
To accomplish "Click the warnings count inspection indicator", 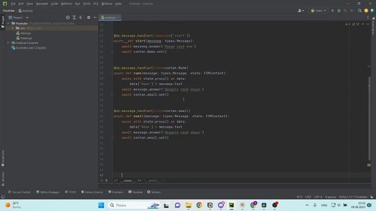I will click(x=348, y=24).
